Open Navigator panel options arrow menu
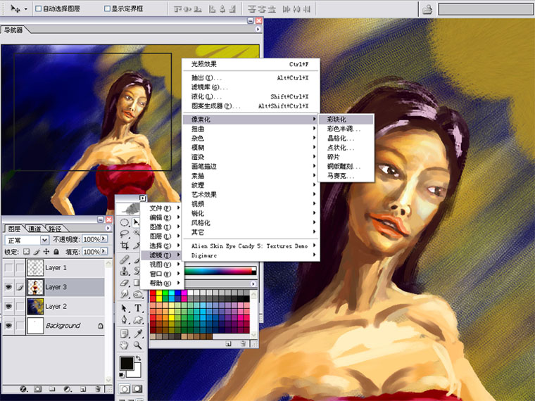The width and height of the screenshot is (535, 401). click(x=258, y=30)
